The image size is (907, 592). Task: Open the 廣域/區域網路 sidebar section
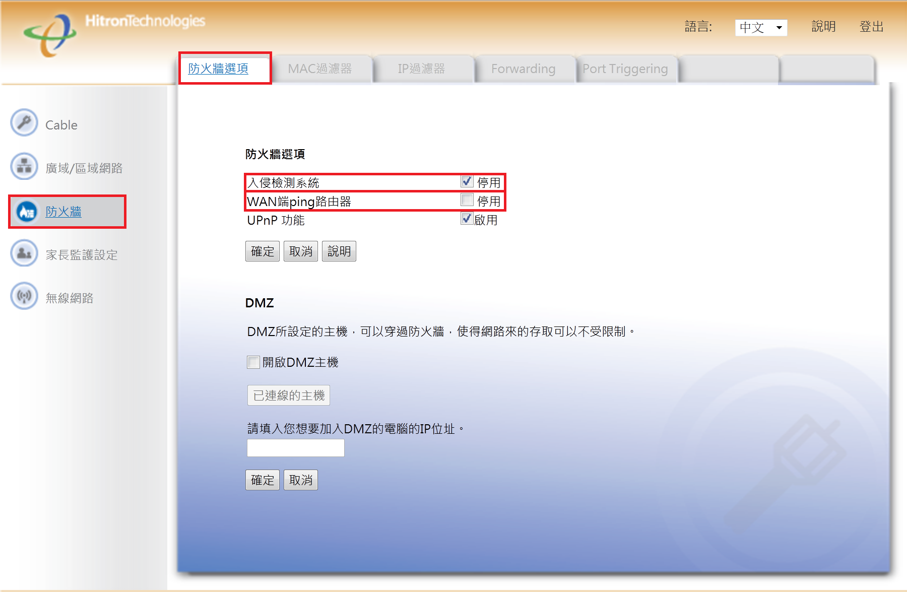click(x=84, y=168)
